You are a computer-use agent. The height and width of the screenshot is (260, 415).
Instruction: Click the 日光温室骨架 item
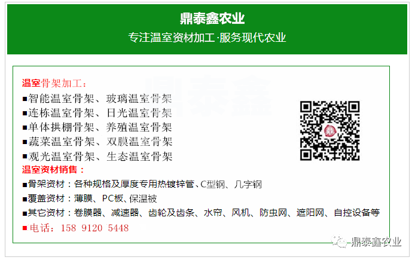[139, 113]
